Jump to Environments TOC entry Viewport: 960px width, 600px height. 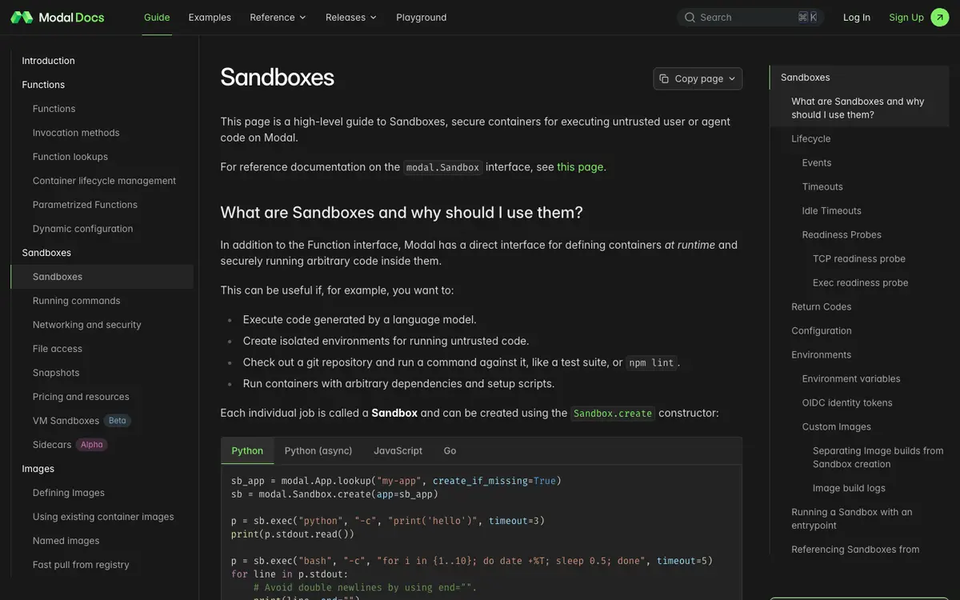[822, 354]
